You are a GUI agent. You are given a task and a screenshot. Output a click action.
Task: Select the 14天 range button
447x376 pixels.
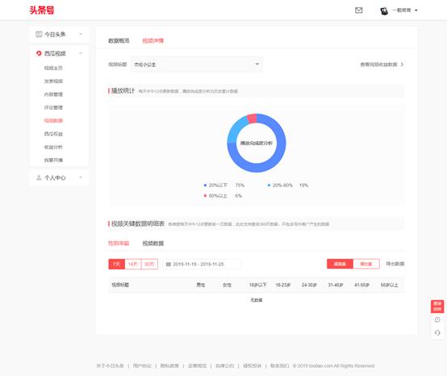[x=133, y=264]
